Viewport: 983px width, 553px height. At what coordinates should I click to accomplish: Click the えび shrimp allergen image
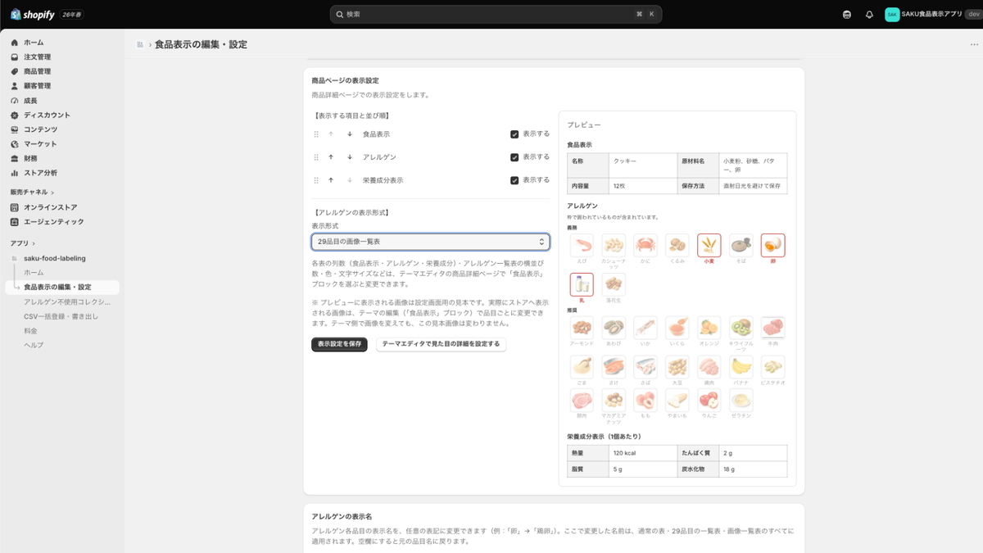(582, 245)
